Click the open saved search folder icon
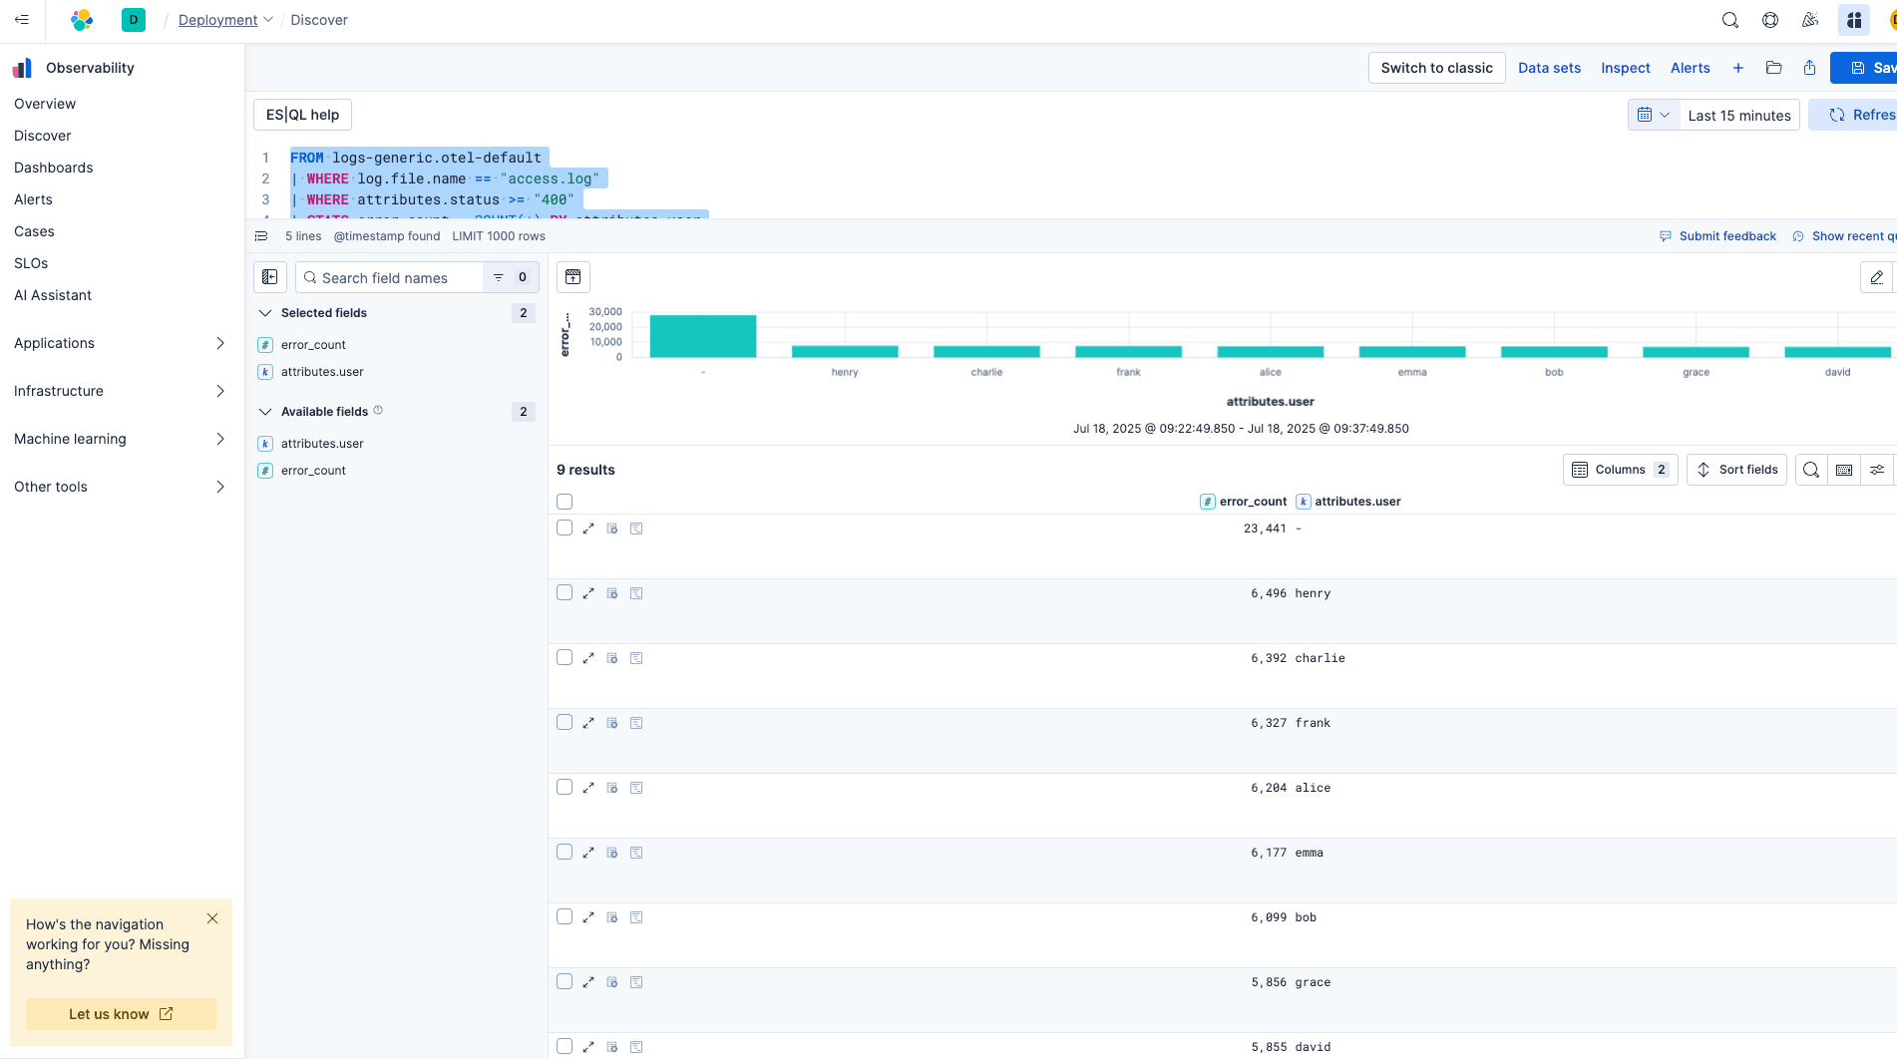 coord(1773,68)
